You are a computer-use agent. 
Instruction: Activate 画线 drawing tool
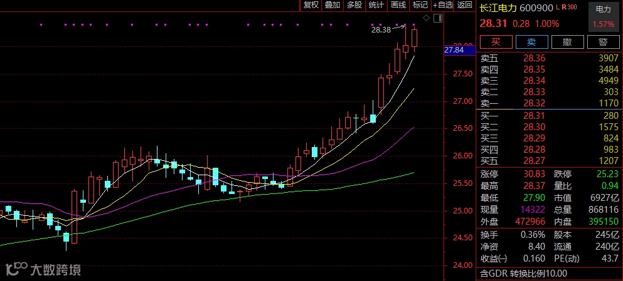coord(398,5)
